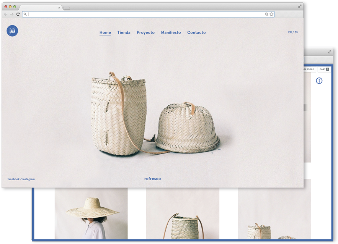Image resolution: width=338 pixels, height=244 pixels.
Task: Click the info circle icon
Action: coord(320,81)
